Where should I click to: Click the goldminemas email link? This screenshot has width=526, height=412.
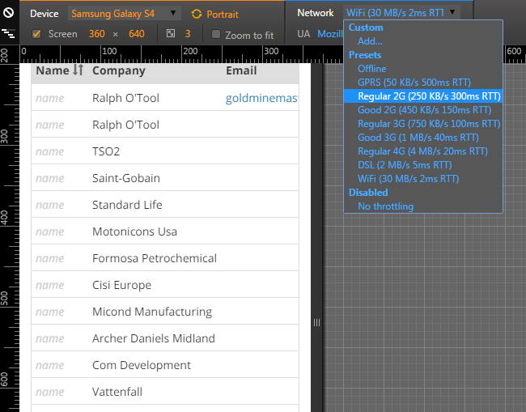pos(261,98)
